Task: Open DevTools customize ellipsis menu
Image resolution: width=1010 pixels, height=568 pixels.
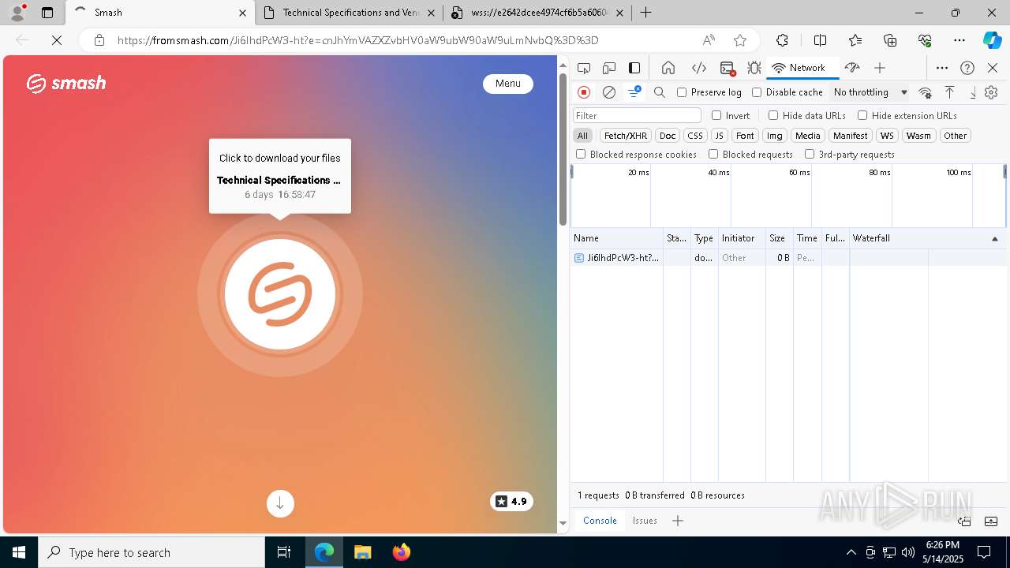Action: (x=942, y=68)
